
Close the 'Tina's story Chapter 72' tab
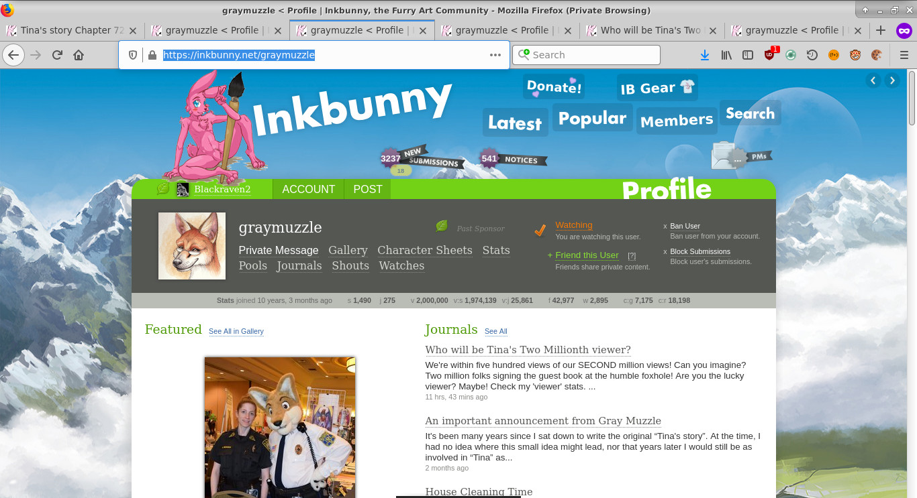pyautogui.click(x=133, y=30)
